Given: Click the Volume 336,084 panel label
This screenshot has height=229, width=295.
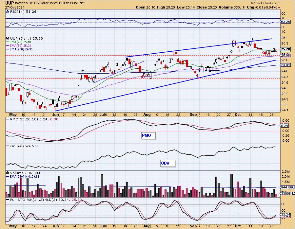Looking at the screenshot, I should (25, 173).
